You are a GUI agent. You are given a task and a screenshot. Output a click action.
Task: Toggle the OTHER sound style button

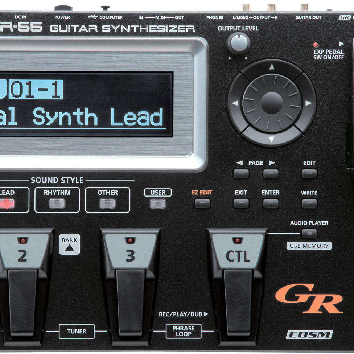tap(107, 203)
